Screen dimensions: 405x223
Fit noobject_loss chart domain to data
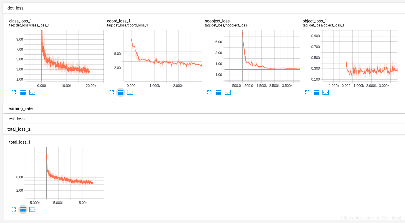pos(228,92)
